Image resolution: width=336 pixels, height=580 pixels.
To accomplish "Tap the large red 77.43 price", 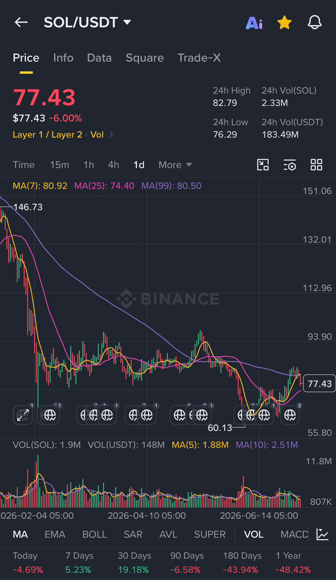I will coord(44,97).
